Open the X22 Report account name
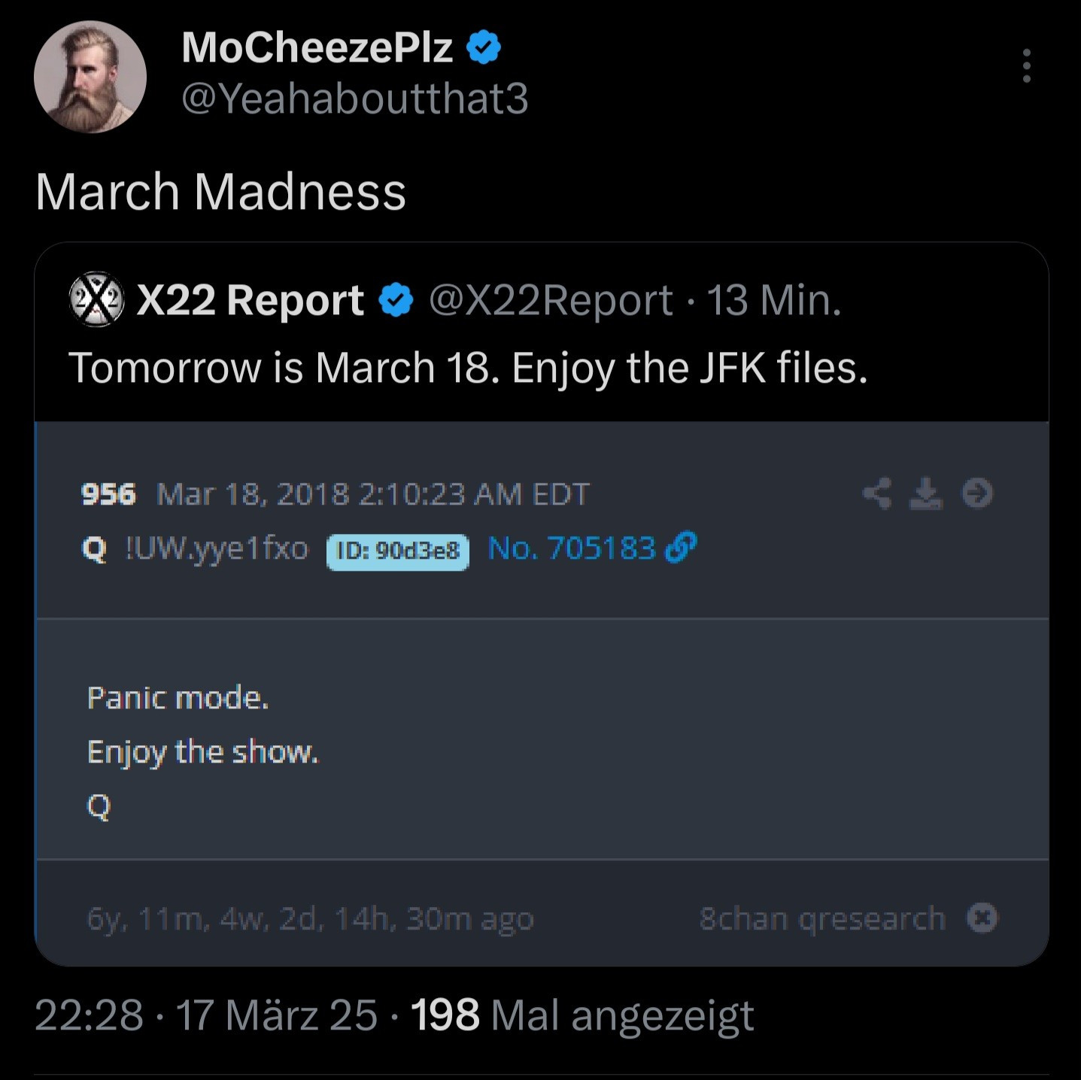The height and width of the screenshot is (1080, 1081). (251, 300)
